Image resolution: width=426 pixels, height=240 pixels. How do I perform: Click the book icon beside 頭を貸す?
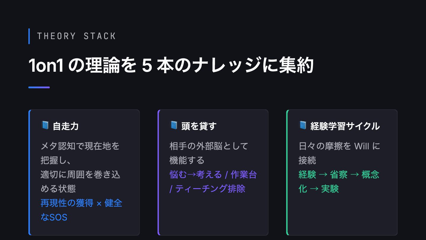coord(174,126)
